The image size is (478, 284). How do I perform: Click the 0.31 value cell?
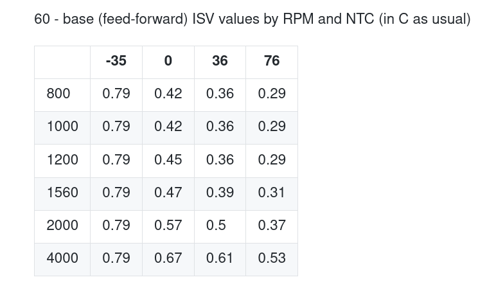coord(272,192)
